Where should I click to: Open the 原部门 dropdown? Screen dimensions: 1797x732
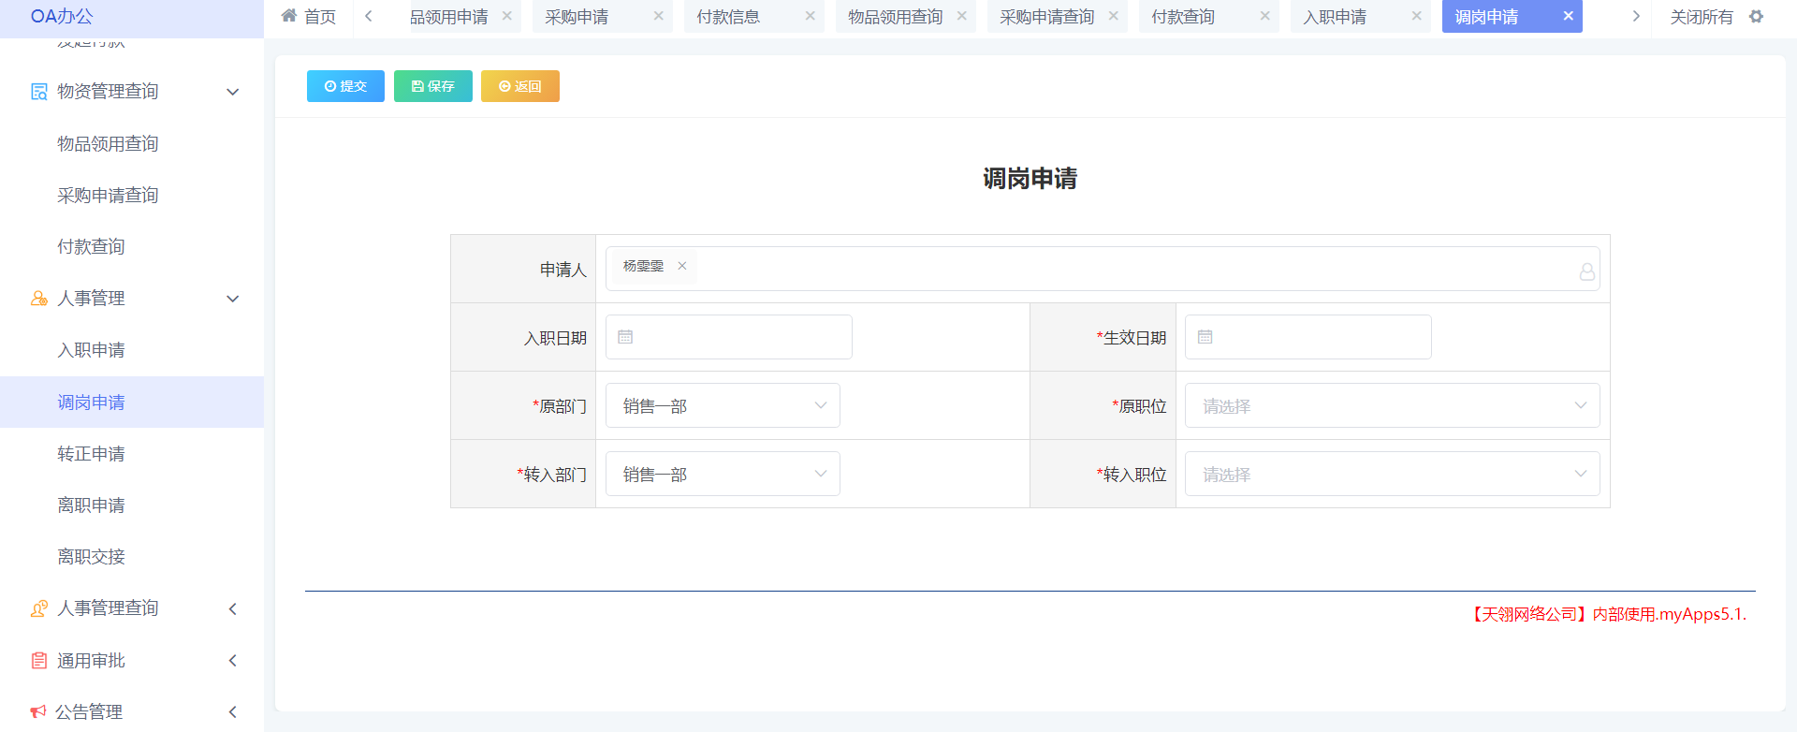pos(722,406)
